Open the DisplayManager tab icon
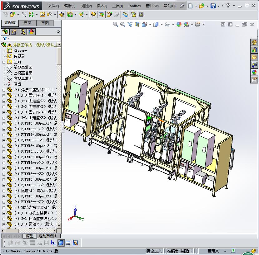259x255 pixels. pos(31,32)
